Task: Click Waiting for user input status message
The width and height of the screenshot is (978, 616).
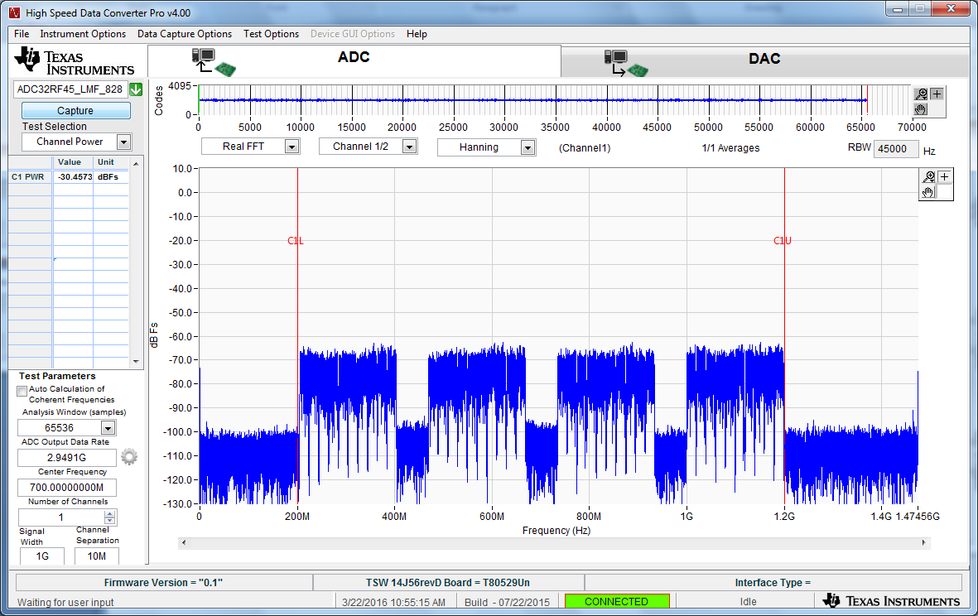Action: [x=65, y=602]
